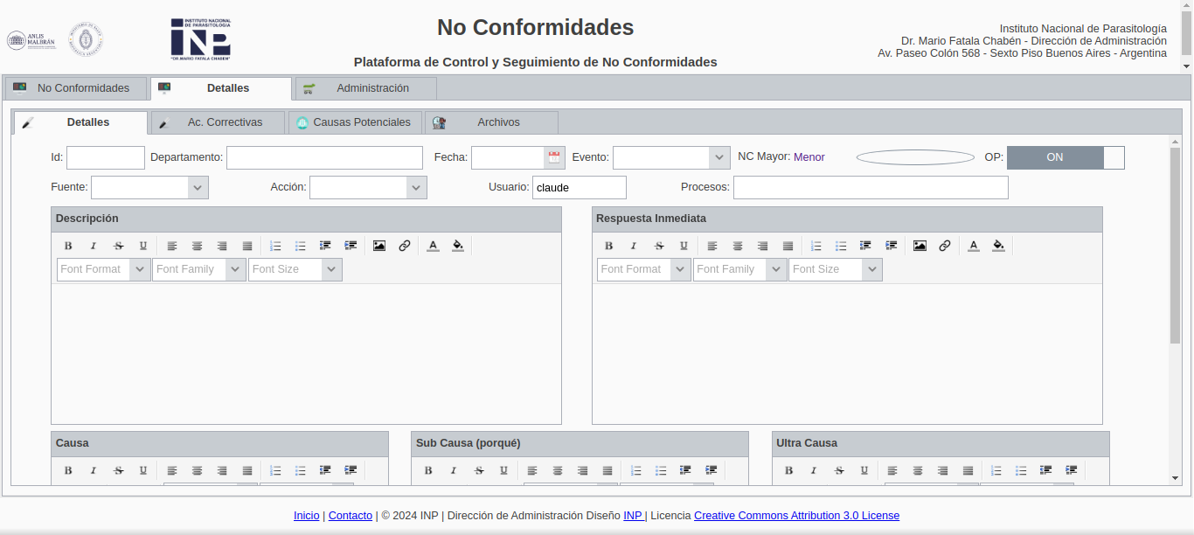The width and height of the screenshot is (1194, 535).
Task: Center align text in Respuesta Inmediata editor
Action: click(738, 246)
